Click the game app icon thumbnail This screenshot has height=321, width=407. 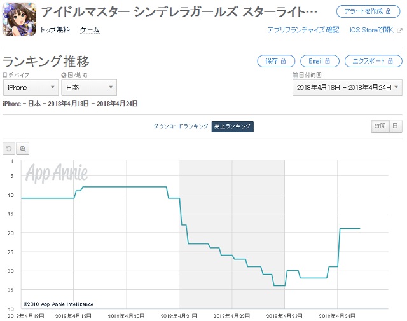click(19, 19)
